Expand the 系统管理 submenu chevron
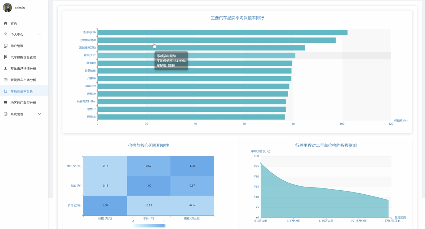Image resolution: width=425 pixels, height=229 pixels. [x=39, y=114]
